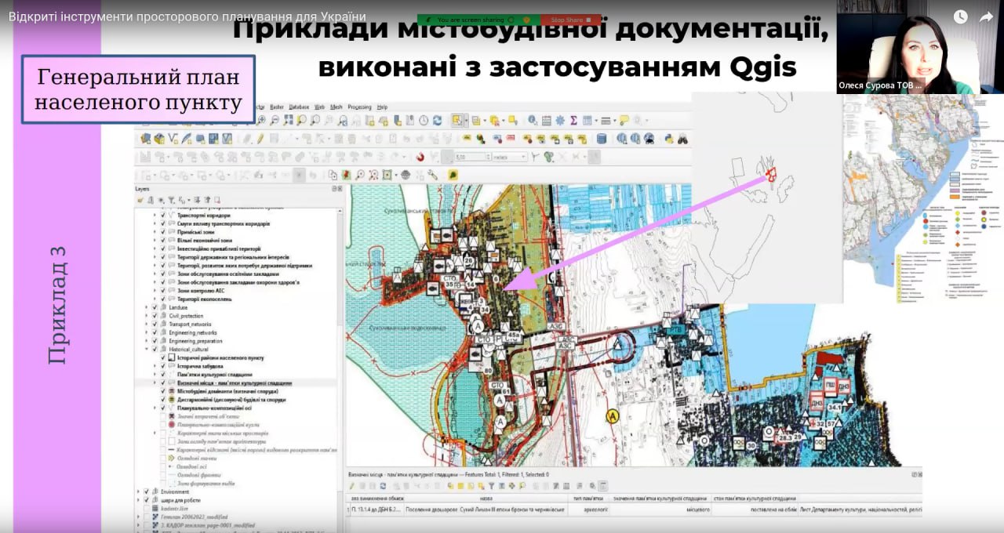This screenshot has height=533, width=1004.
Task: Select the Map Tips annotation icon
Action: [x=624, y=121]
